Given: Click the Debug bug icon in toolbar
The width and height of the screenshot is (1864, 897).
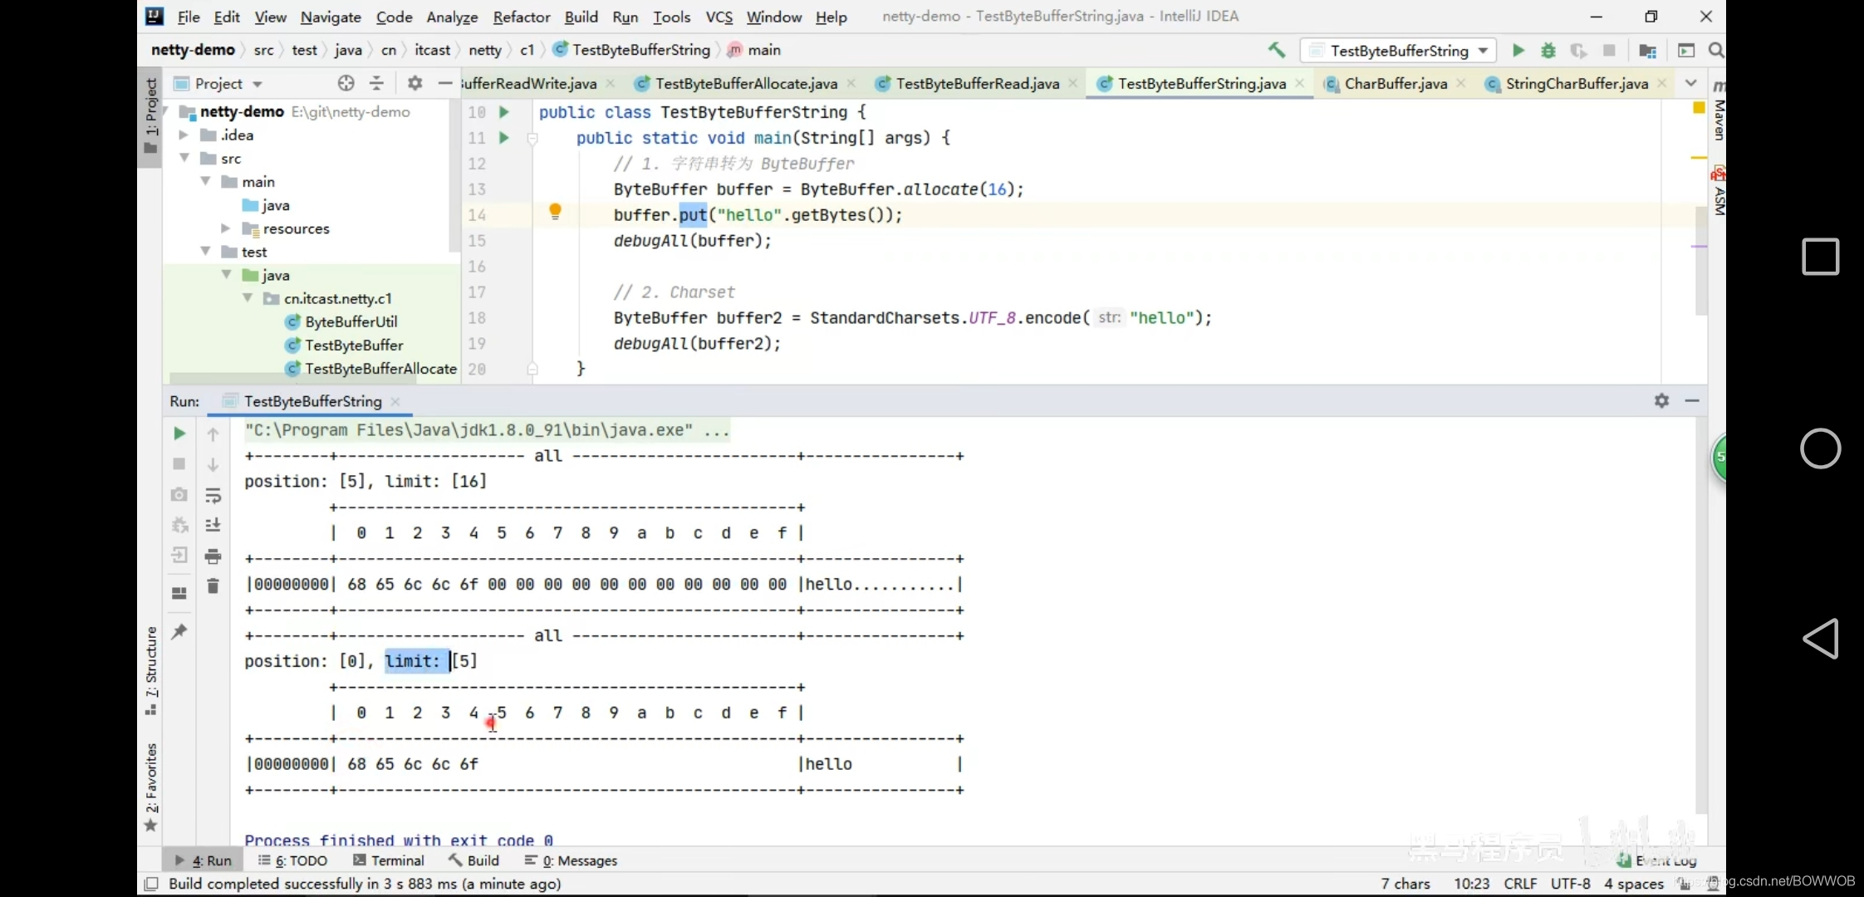Looking at the screenshot, I should pyautogui.click(x=1548, y=51).
